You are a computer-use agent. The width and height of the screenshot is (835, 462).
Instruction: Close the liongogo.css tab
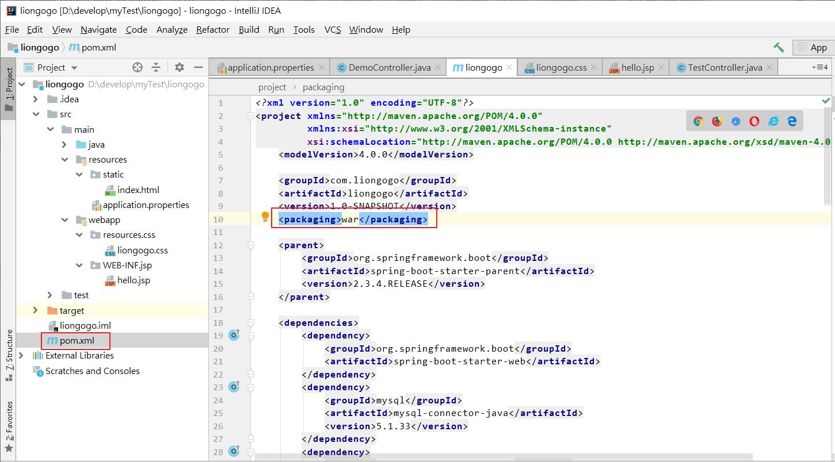(x=594, y=67)
